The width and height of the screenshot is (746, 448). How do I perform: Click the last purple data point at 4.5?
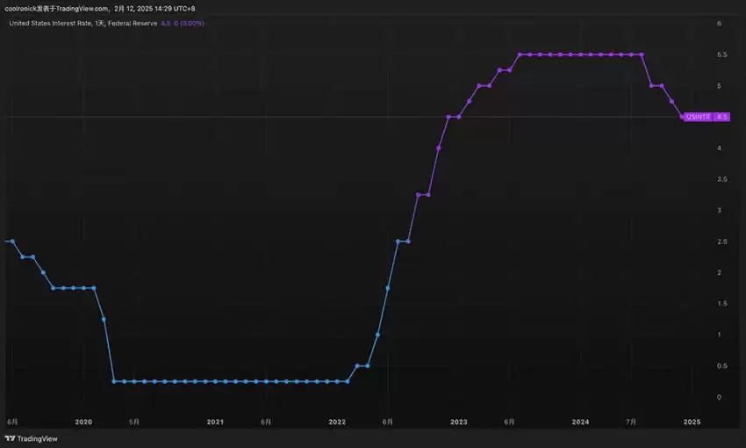(682, 117)
